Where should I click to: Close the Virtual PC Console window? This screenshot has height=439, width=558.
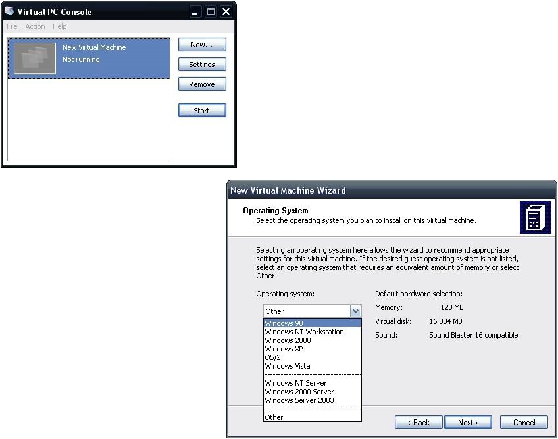226,12
